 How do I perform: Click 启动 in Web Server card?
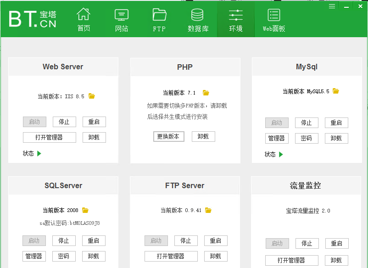click(34, 122)
